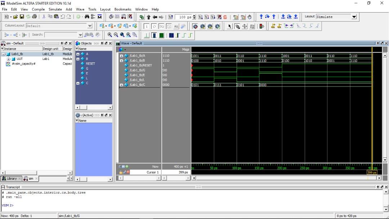Select the Lab1_tb instance in the sim panel
Image resolution: width=389 pixels, height=219 pixels.
coord(16,53)
